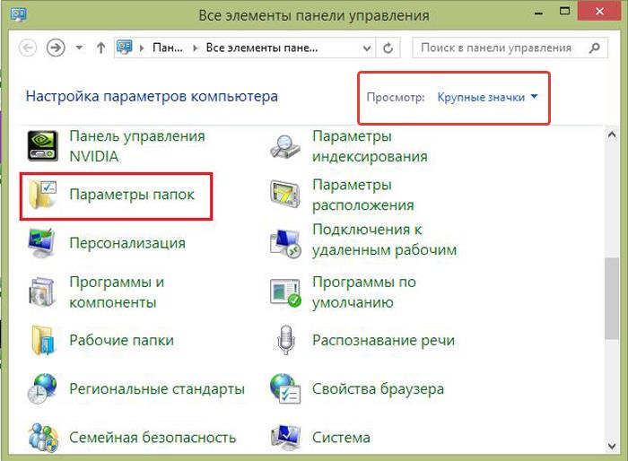Click the Параметры индексирования magnifier icon
This screenshot has height=461, width=628.
(285, 146)
